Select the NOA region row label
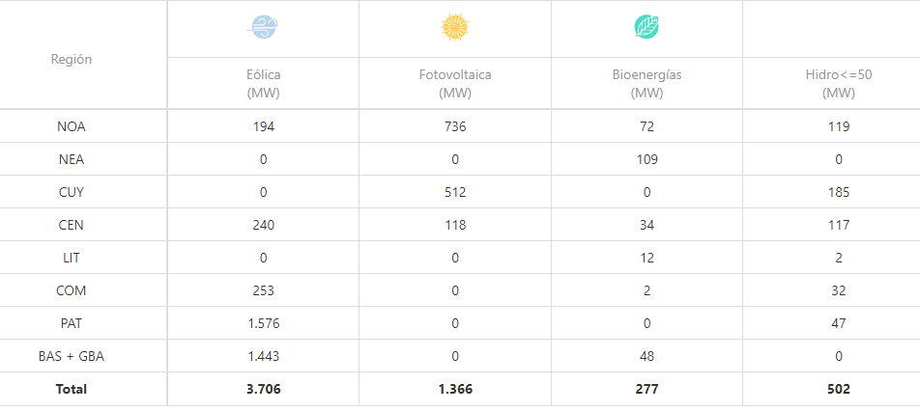This screenshot has height=412, width=920. click(x=72, y=126)
